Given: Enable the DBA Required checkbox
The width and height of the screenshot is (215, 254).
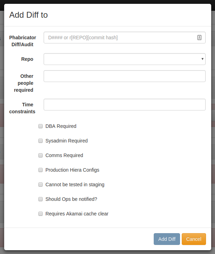Looking at the screenshot, I should 41,126.
